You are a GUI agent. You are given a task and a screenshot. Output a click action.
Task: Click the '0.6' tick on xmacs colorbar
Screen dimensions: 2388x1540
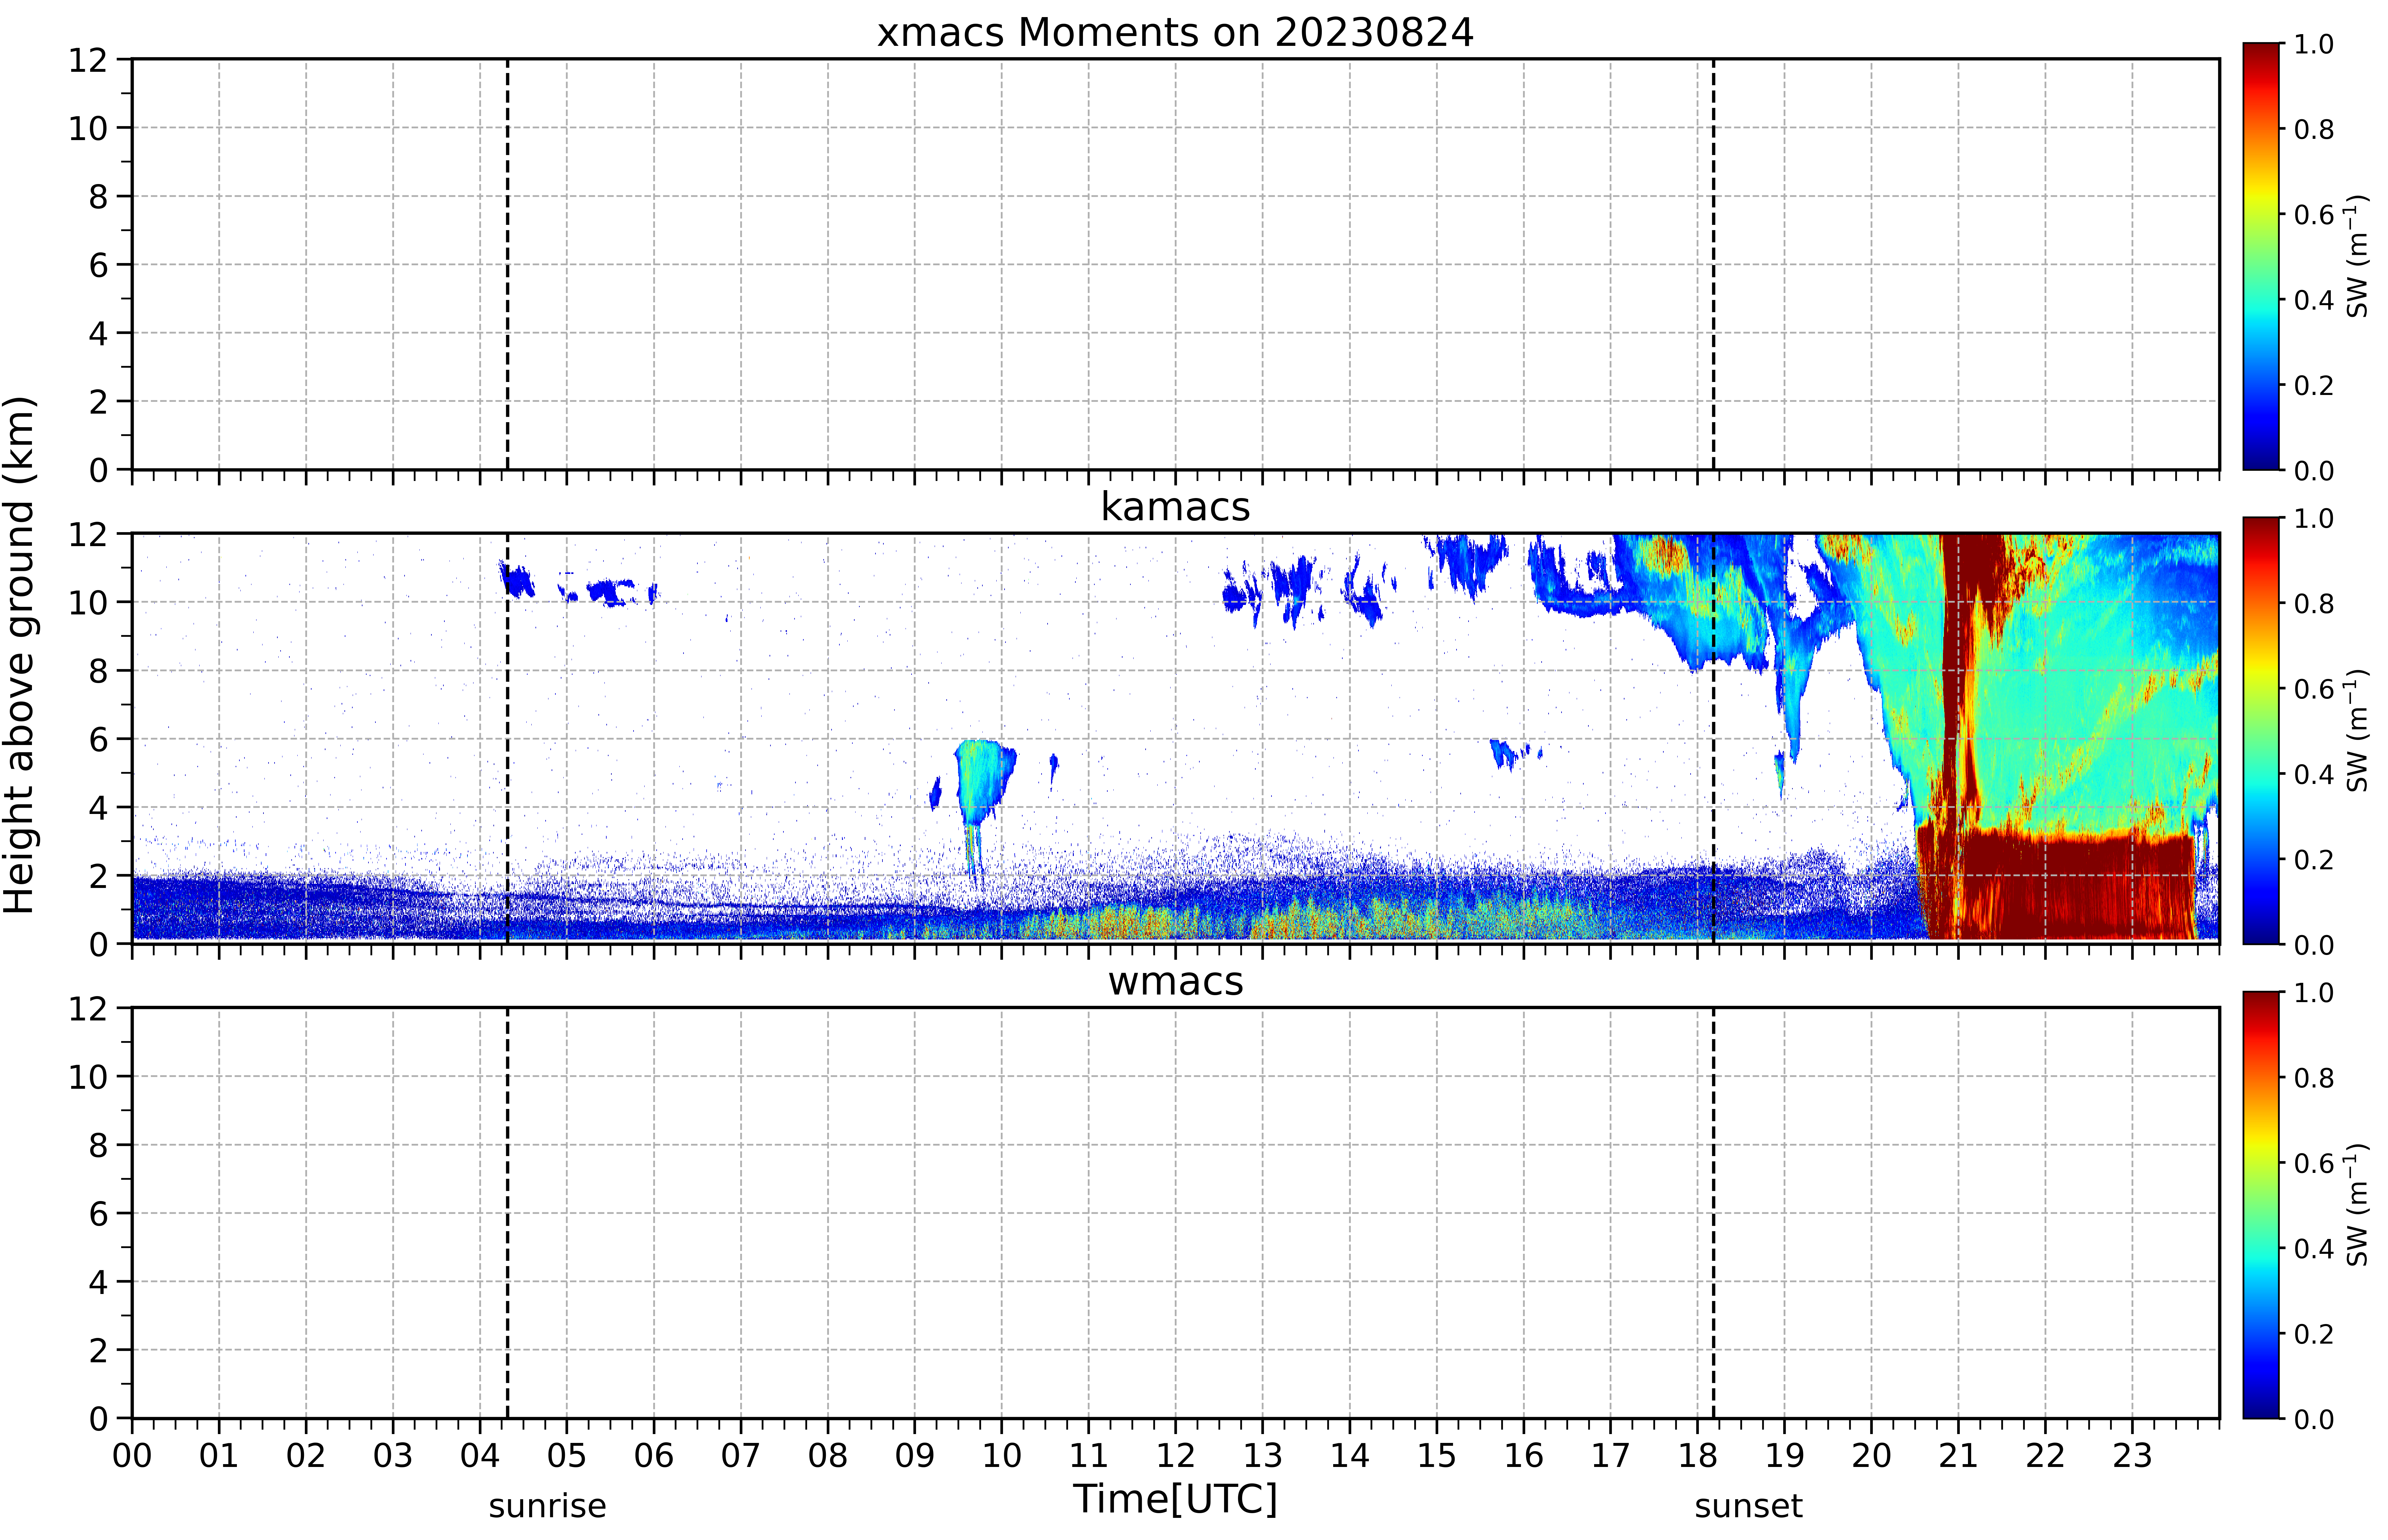(x=2314, y=214)
